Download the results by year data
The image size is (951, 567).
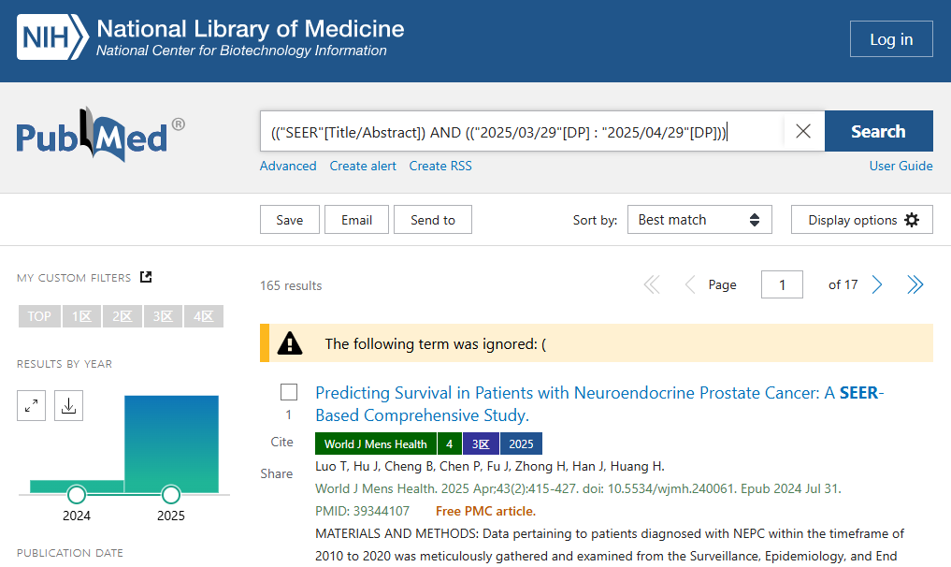[x=68, y=405]
